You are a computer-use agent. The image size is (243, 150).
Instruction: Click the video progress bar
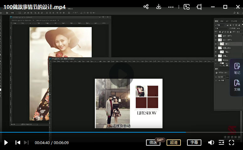tap(124, 132)
